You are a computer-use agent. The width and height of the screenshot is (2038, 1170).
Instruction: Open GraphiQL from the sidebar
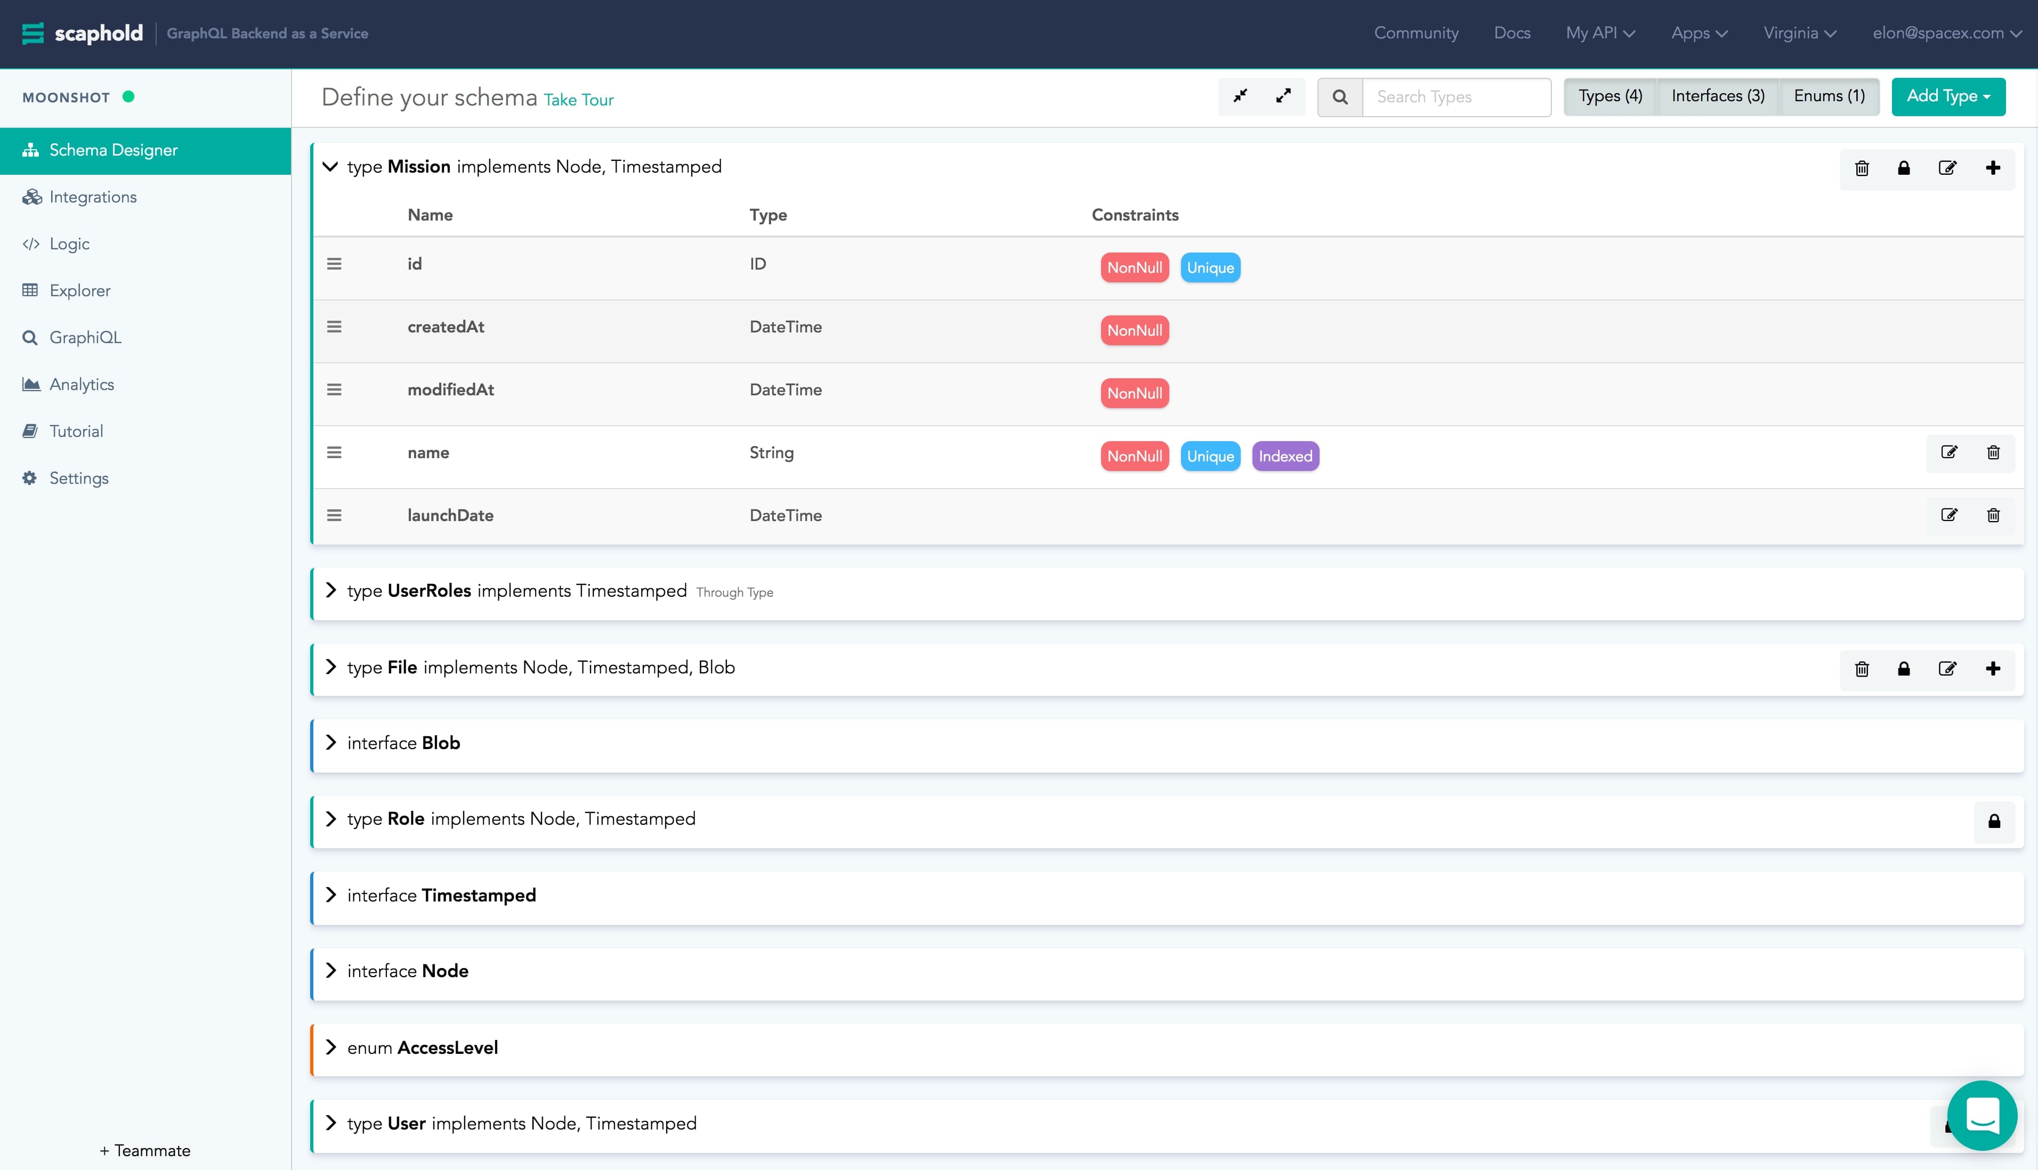85,337
